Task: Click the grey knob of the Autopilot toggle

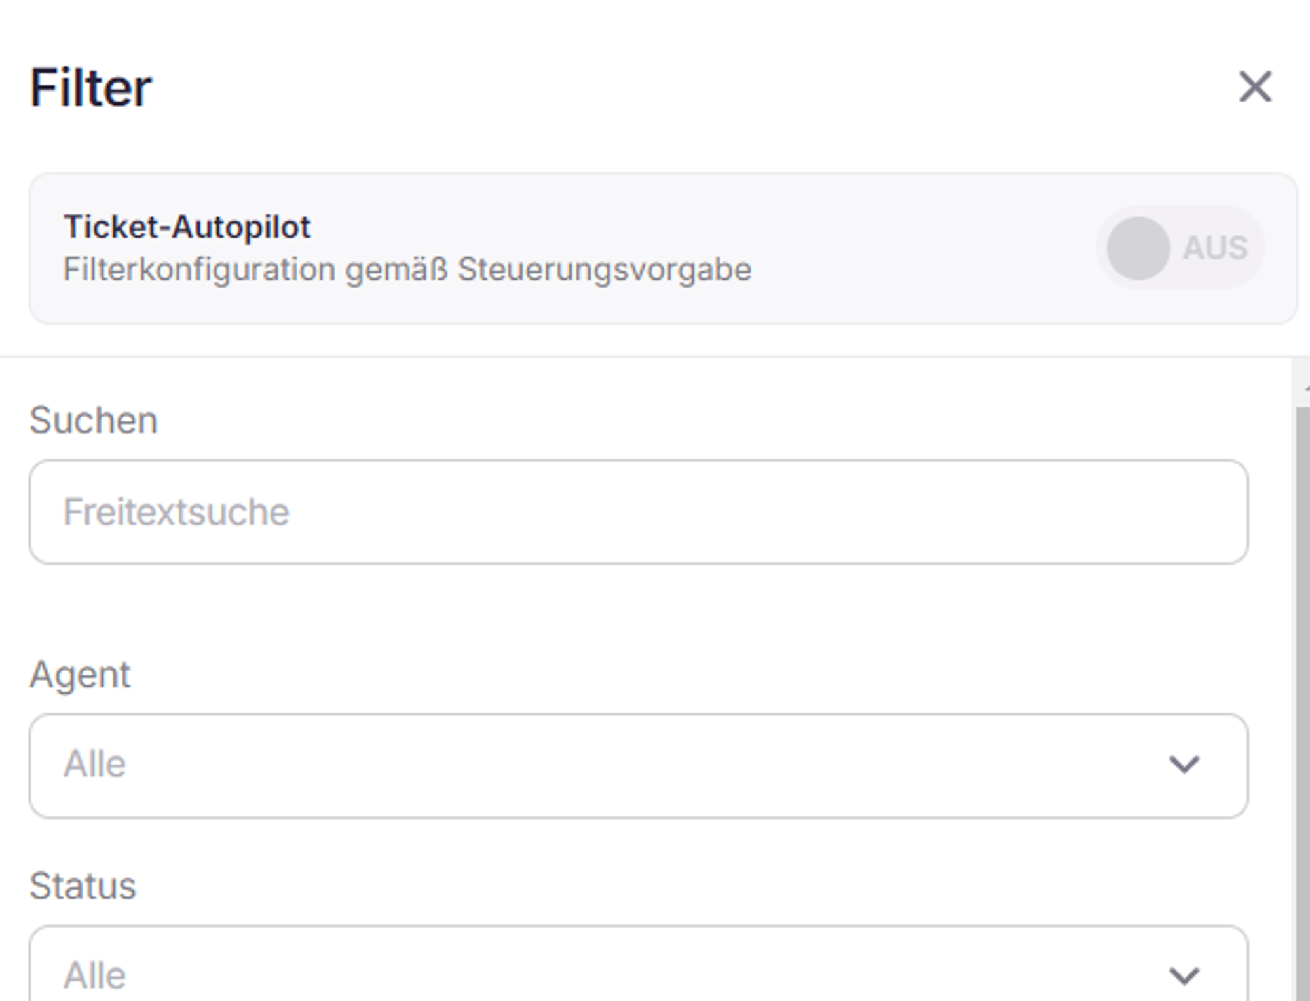Action: coord(1138,248)
